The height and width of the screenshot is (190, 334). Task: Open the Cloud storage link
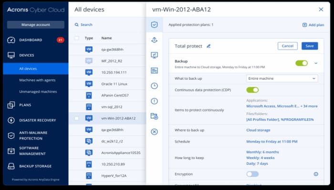coord(258,130)
